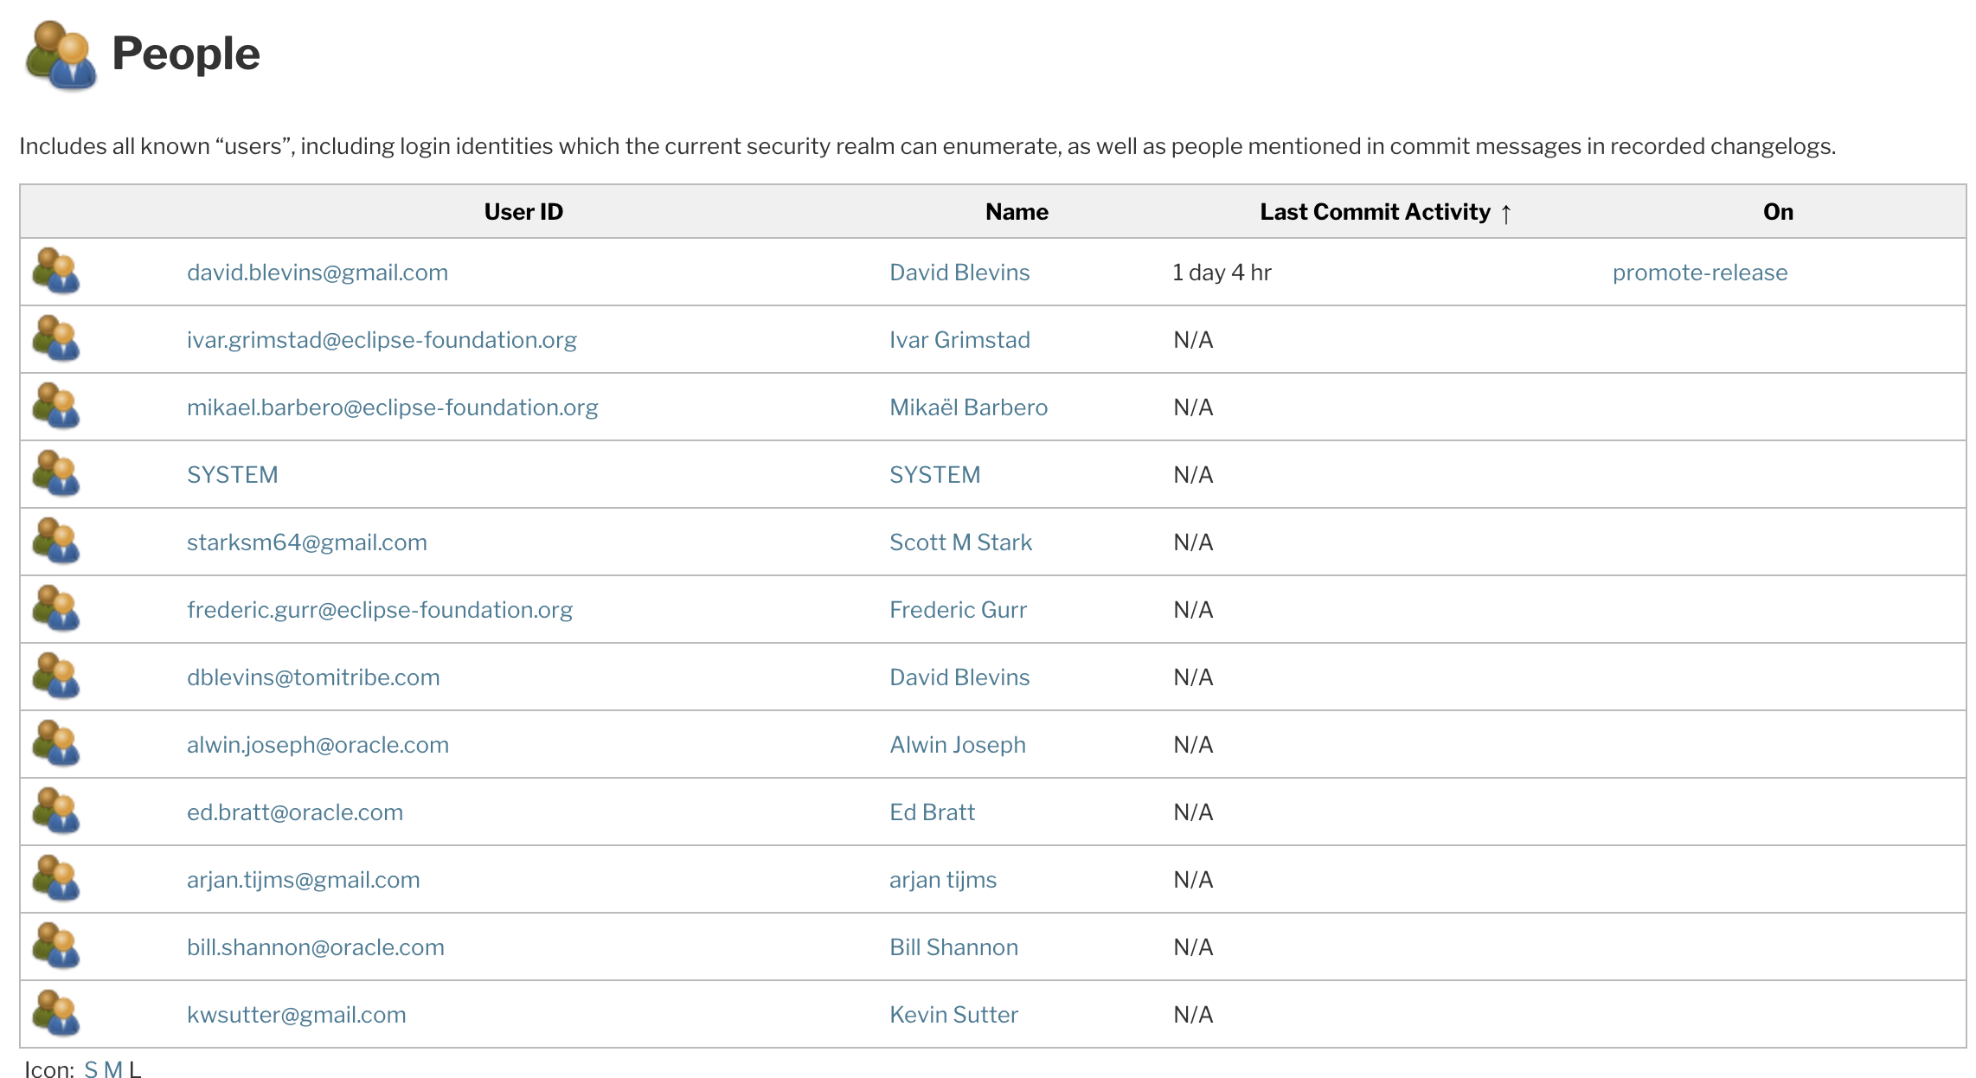Sort table by Name column header
1976x1078 pixels.
1017,212
